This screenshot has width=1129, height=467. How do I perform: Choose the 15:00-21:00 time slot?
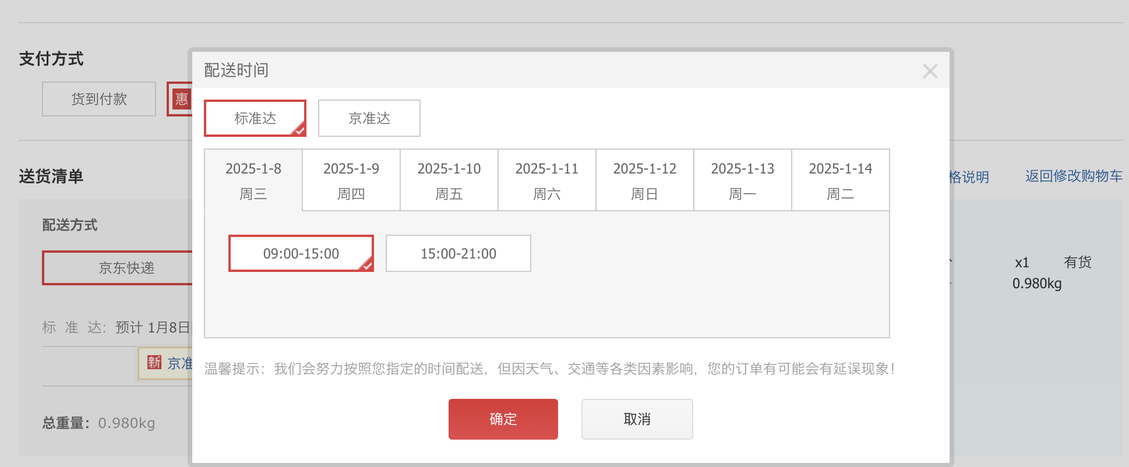click(458, 253)
